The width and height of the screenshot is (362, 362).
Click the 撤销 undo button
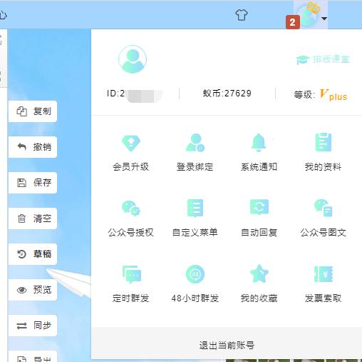(x=33, y=147)
